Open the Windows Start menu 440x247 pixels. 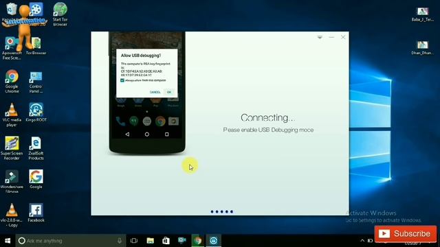pyautogui.click(x=8, y=241)
